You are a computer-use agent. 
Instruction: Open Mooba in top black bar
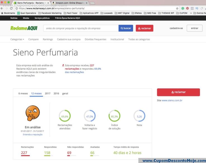[x=26, y=18]
